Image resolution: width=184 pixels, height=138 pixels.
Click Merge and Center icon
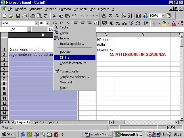pos(96,22)
